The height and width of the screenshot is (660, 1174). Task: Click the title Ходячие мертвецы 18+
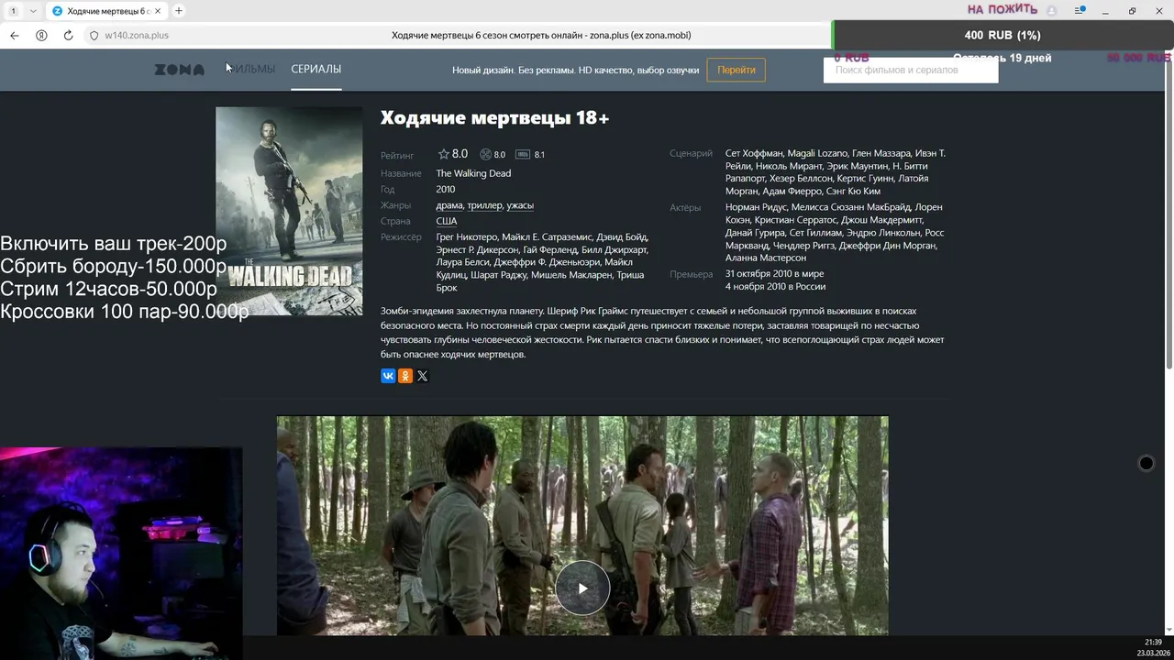(x=494, y=118)
